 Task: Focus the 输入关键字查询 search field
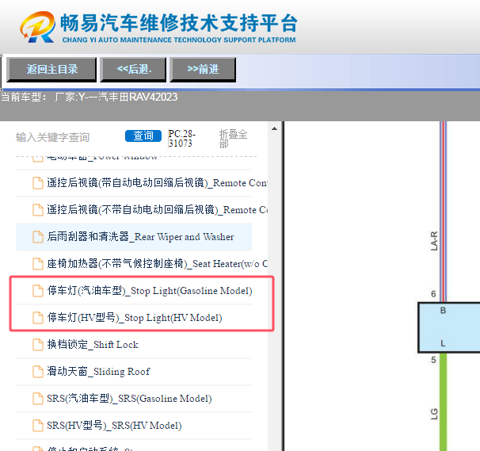(x=52, y=137)
